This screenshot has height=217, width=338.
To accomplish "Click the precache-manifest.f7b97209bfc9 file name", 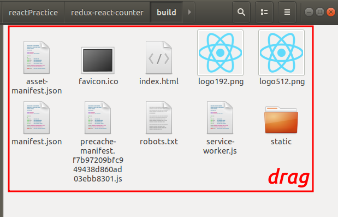I will [98, 160].
